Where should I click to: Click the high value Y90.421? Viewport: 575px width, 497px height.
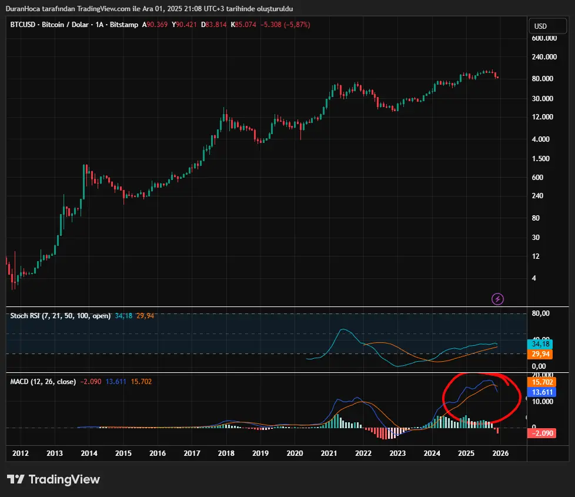click(184, 25)
